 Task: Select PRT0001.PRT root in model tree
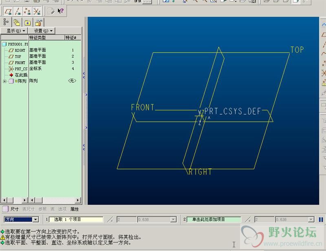15,44
